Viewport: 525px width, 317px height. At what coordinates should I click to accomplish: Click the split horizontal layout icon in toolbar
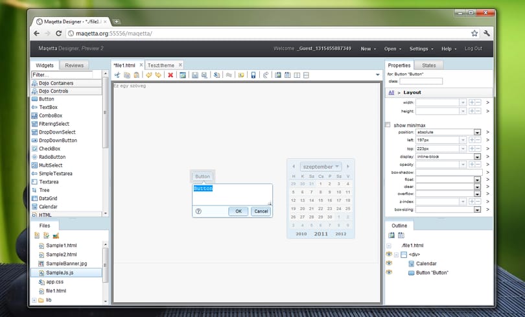tap(306, 75)
